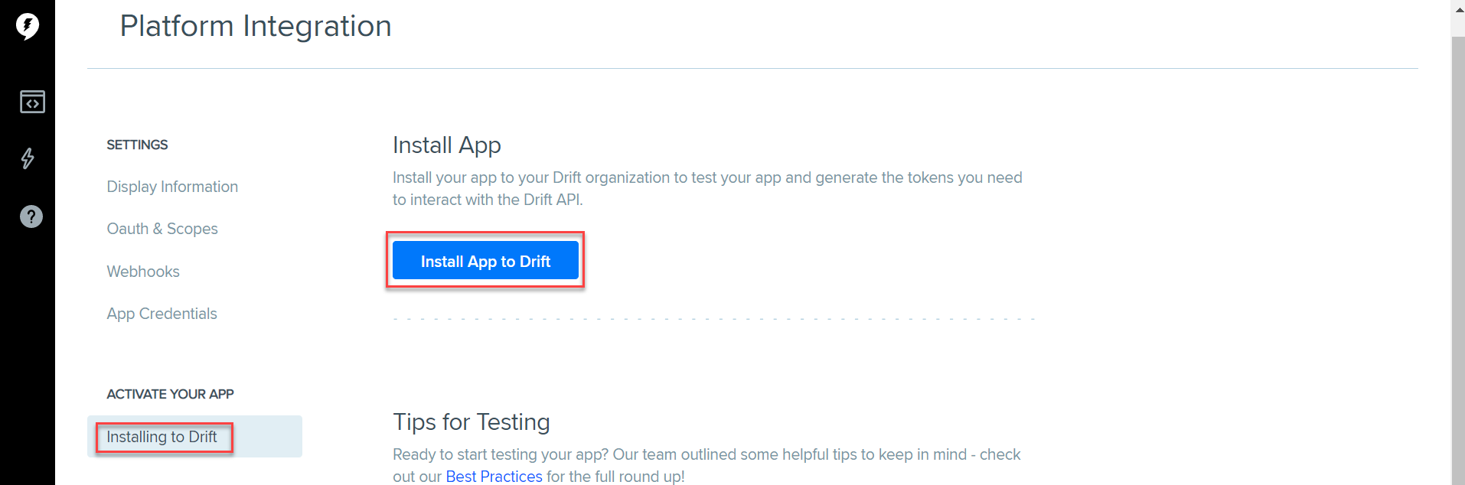Viewport: 1465px width, 485px height.
Task: Click the Platform Integration page title
Action: 256,26
